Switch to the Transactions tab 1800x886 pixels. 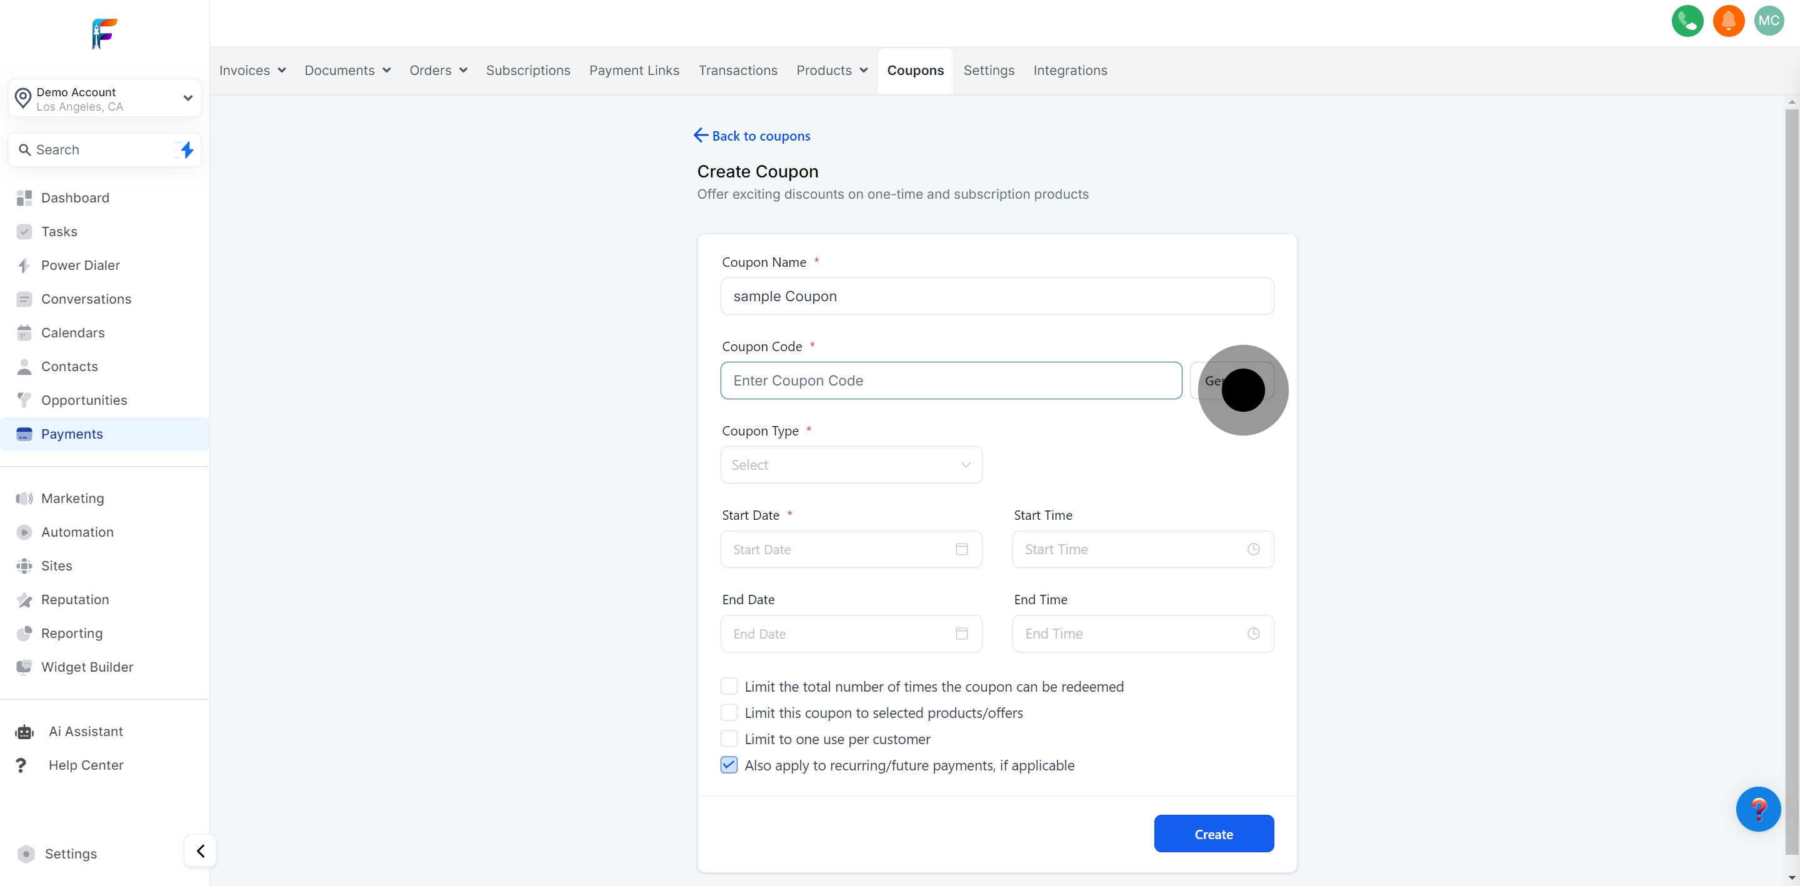click(x=737, y=71)
